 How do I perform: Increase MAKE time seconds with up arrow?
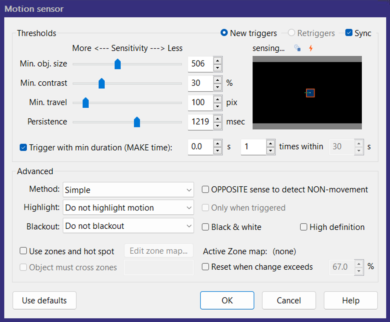(x=218, y=143)
